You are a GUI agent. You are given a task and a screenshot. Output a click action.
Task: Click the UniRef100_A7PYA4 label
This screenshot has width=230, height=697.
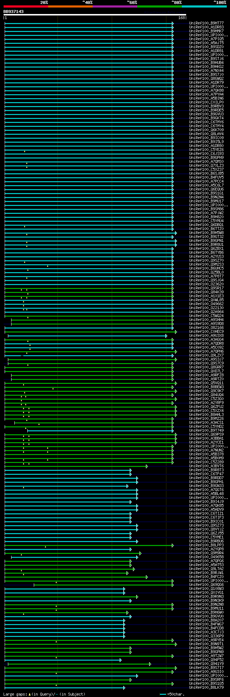click(x=207, y=95)
